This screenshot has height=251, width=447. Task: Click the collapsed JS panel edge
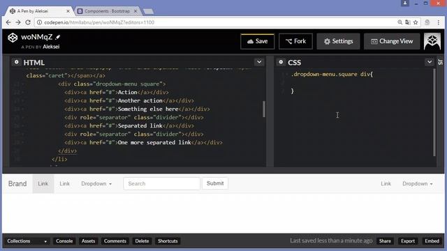[441, 62]
